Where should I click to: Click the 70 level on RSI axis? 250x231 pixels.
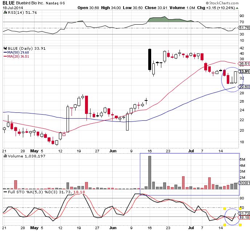(x=242, y=22)
